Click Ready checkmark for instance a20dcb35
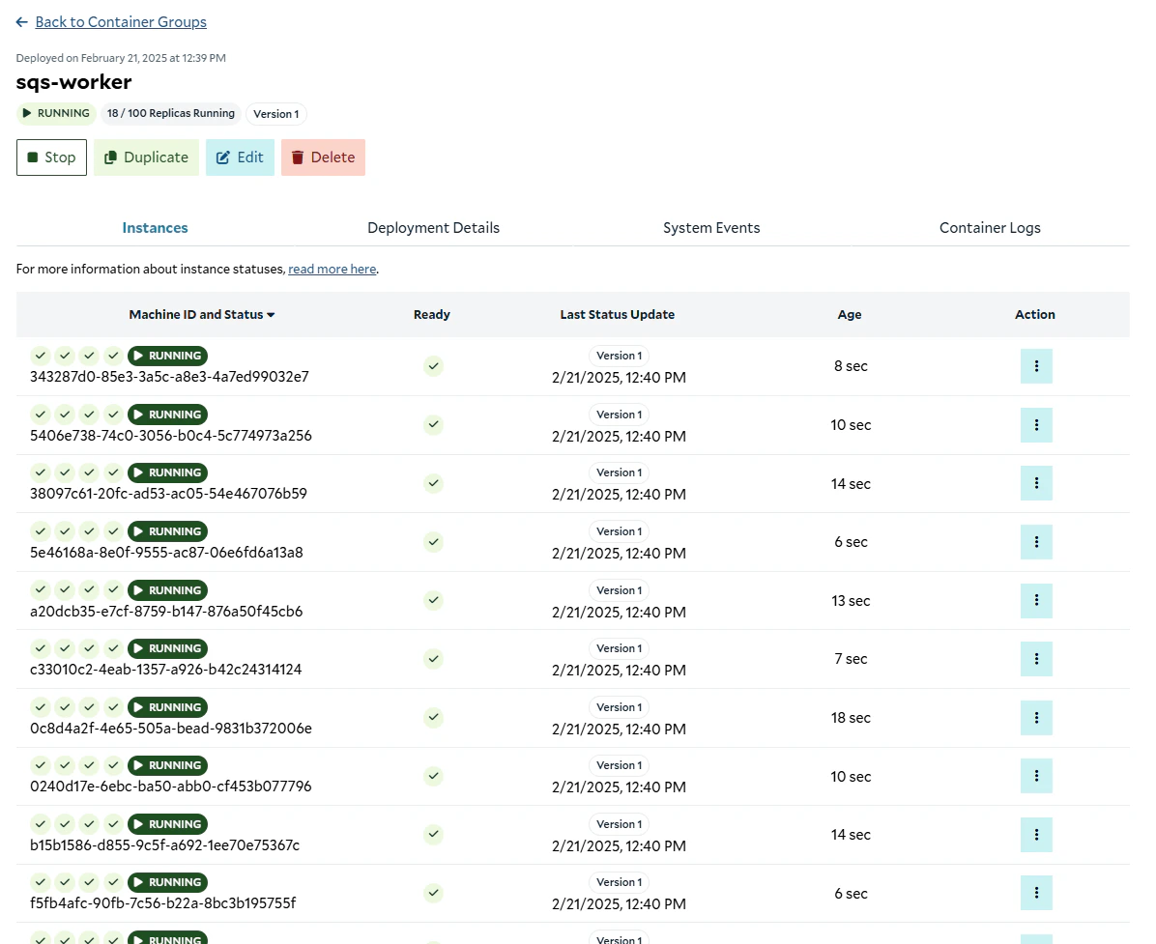1156x944 pixels. pyautogui.click(x=433, y=601)
